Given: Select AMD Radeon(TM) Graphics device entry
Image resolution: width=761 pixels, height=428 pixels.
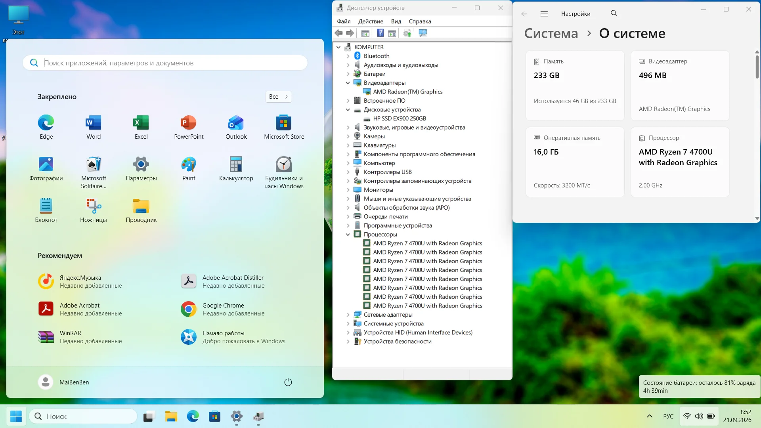Looking at the screenshot, I should tap(407, 92).
